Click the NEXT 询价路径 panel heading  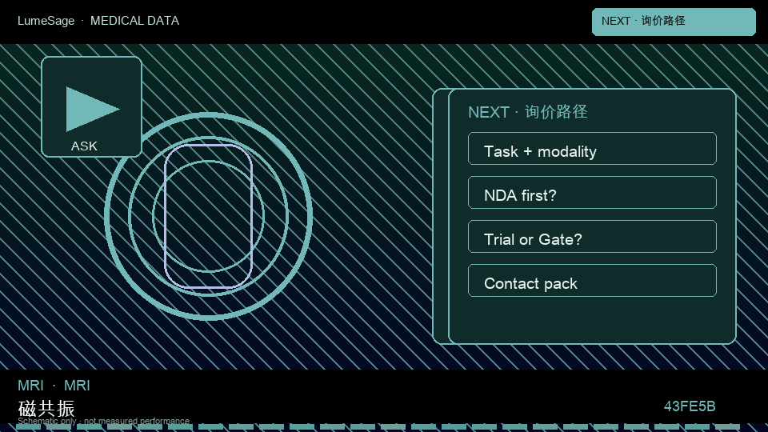tap(527, 112)
